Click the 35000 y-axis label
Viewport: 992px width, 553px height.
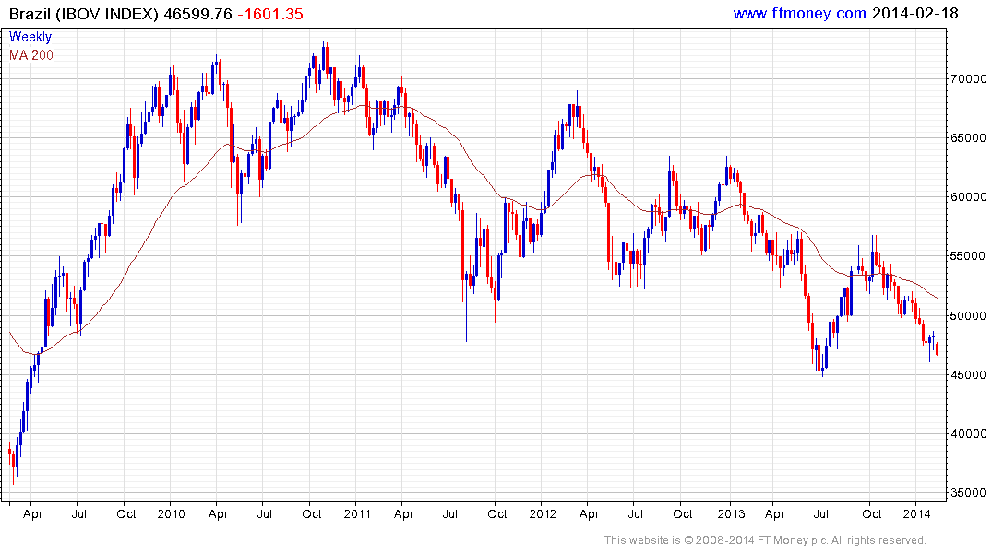[968, 493]
